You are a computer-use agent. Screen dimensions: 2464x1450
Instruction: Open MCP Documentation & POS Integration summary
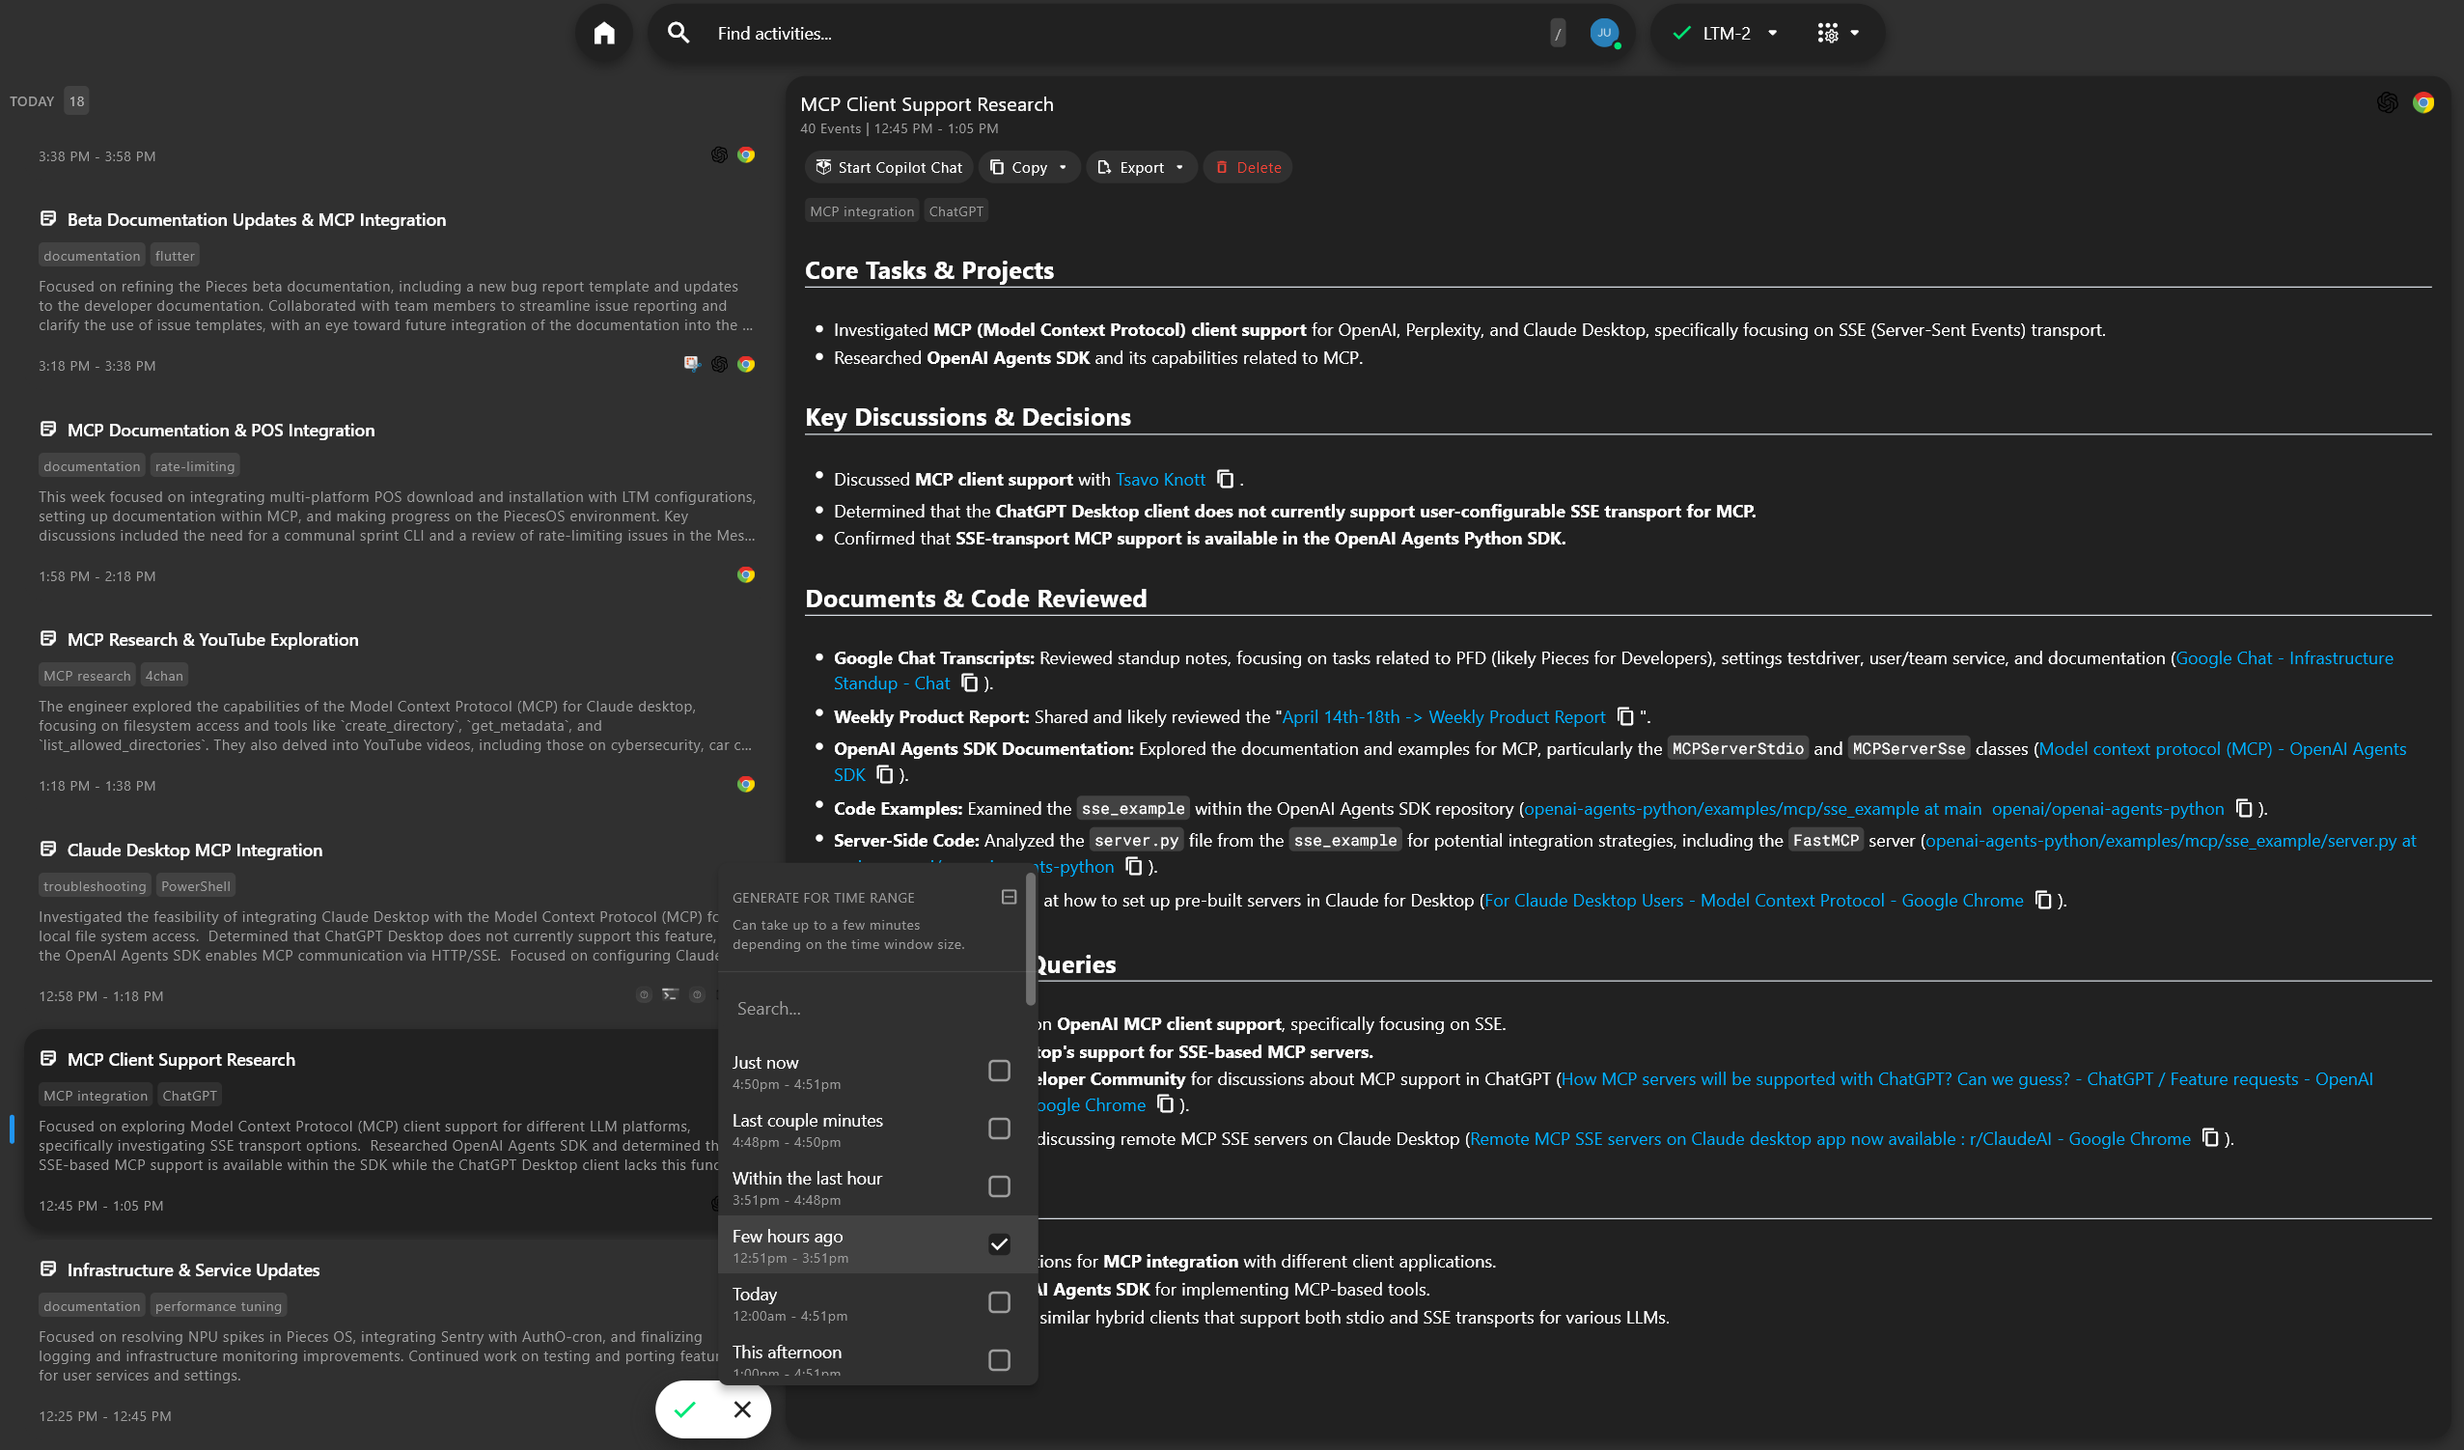click(x=221, y=431)
